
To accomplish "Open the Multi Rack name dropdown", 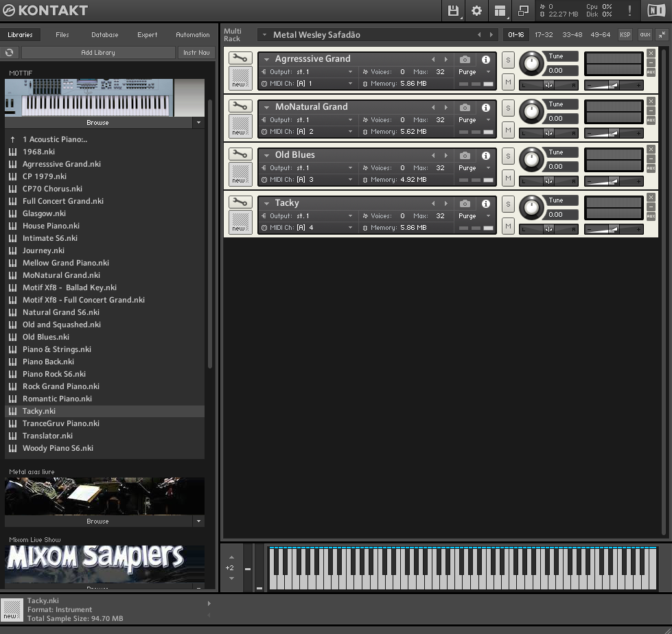I will click(264, 35).
